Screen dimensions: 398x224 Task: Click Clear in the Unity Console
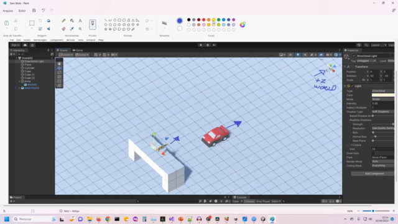(236, 202)
